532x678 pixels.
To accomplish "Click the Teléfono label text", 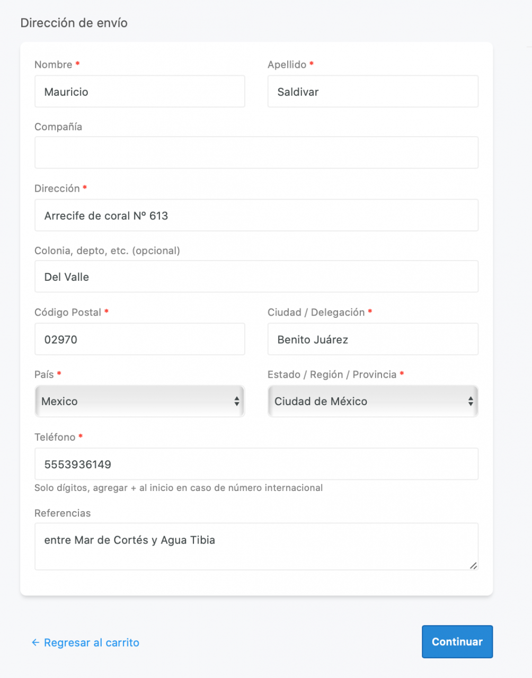I will [x=55, y=437].
